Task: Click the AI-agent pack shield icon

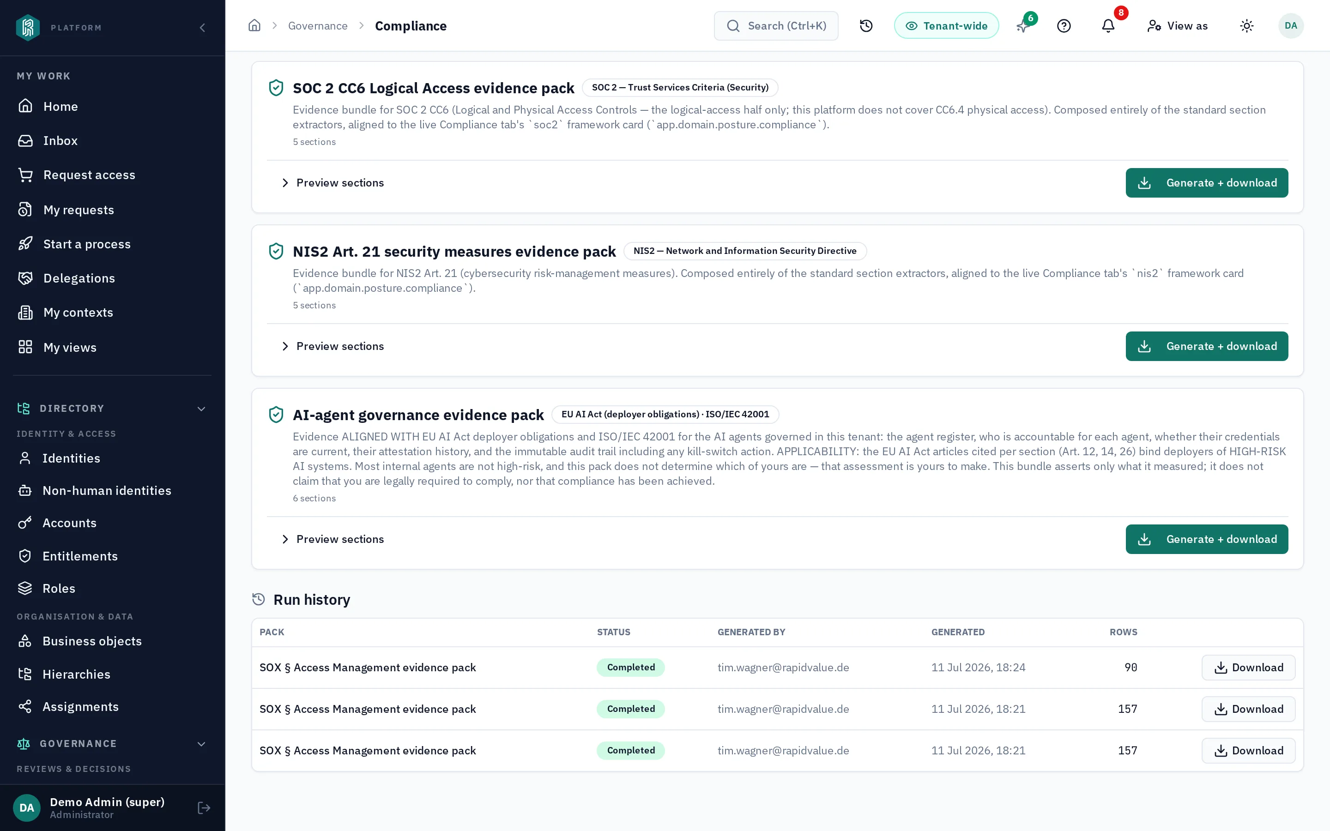Action: tap(276, 415)
